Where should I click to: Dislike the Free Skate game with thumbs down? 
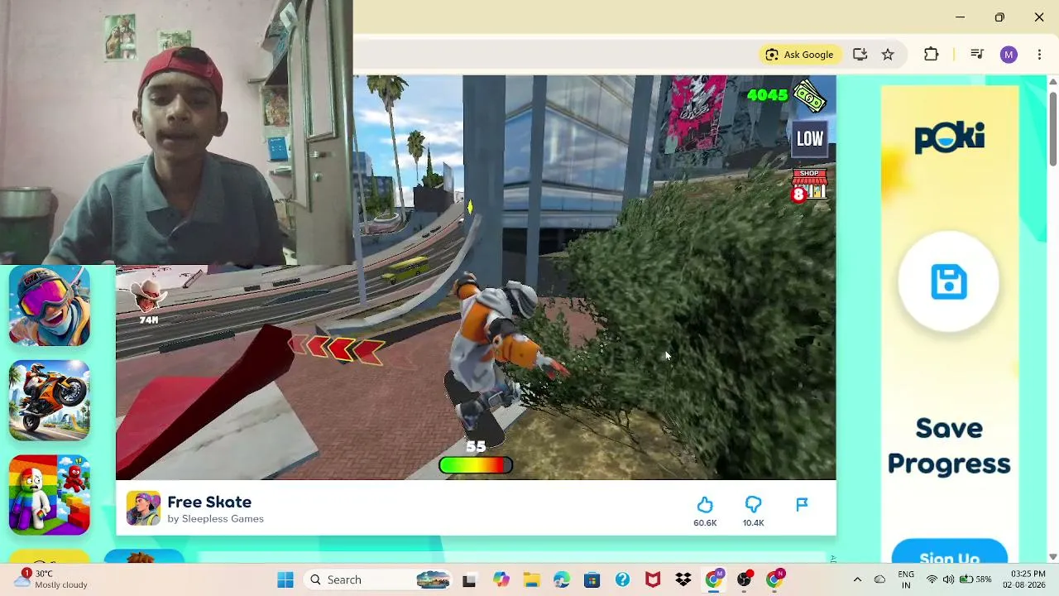(x=753, y=504)
